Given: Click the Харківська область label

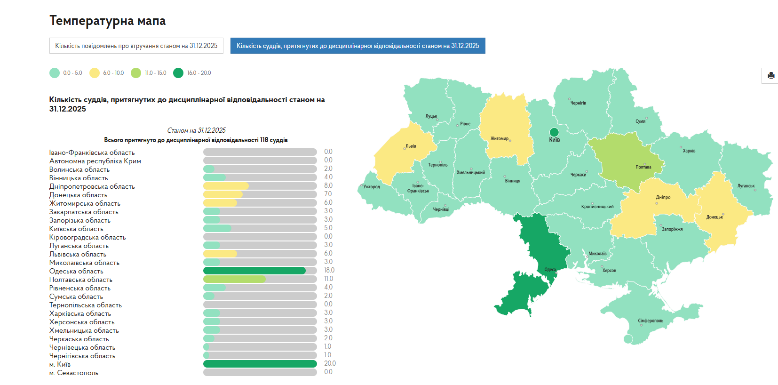Looking at the screenshot, I should [x=80, y=313].
